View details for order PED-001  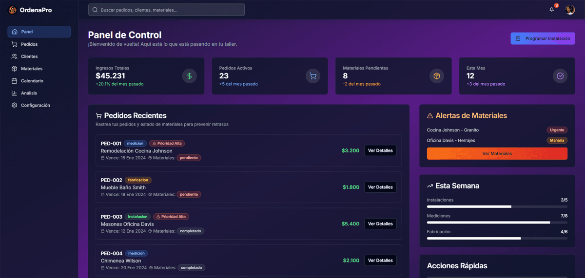pos(380,150)
